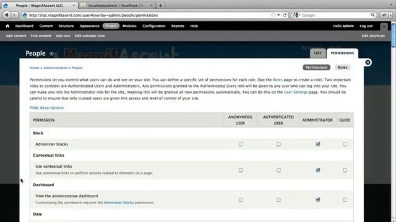396x222 pixels.
Task: Open the Roles link in description text
Action: [x=278, y=80]
